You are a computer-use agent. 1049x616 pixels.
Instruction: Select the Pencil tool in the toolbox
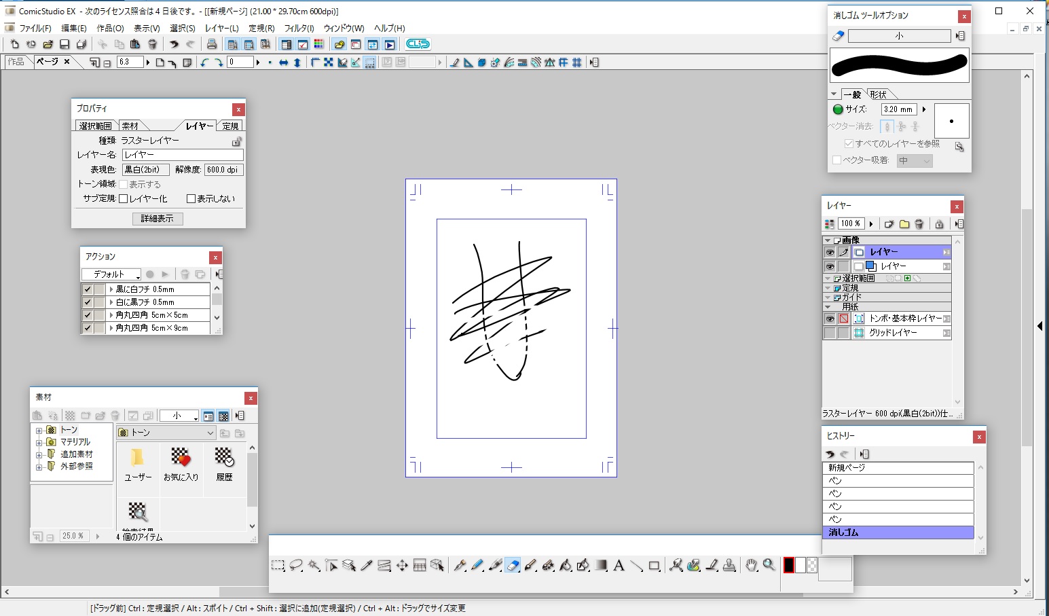(x=477, y=565)
